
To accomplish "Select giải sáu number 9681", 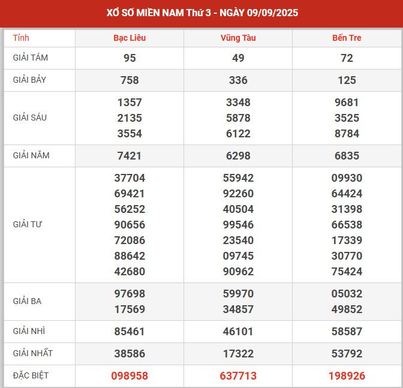I will 347,103.
